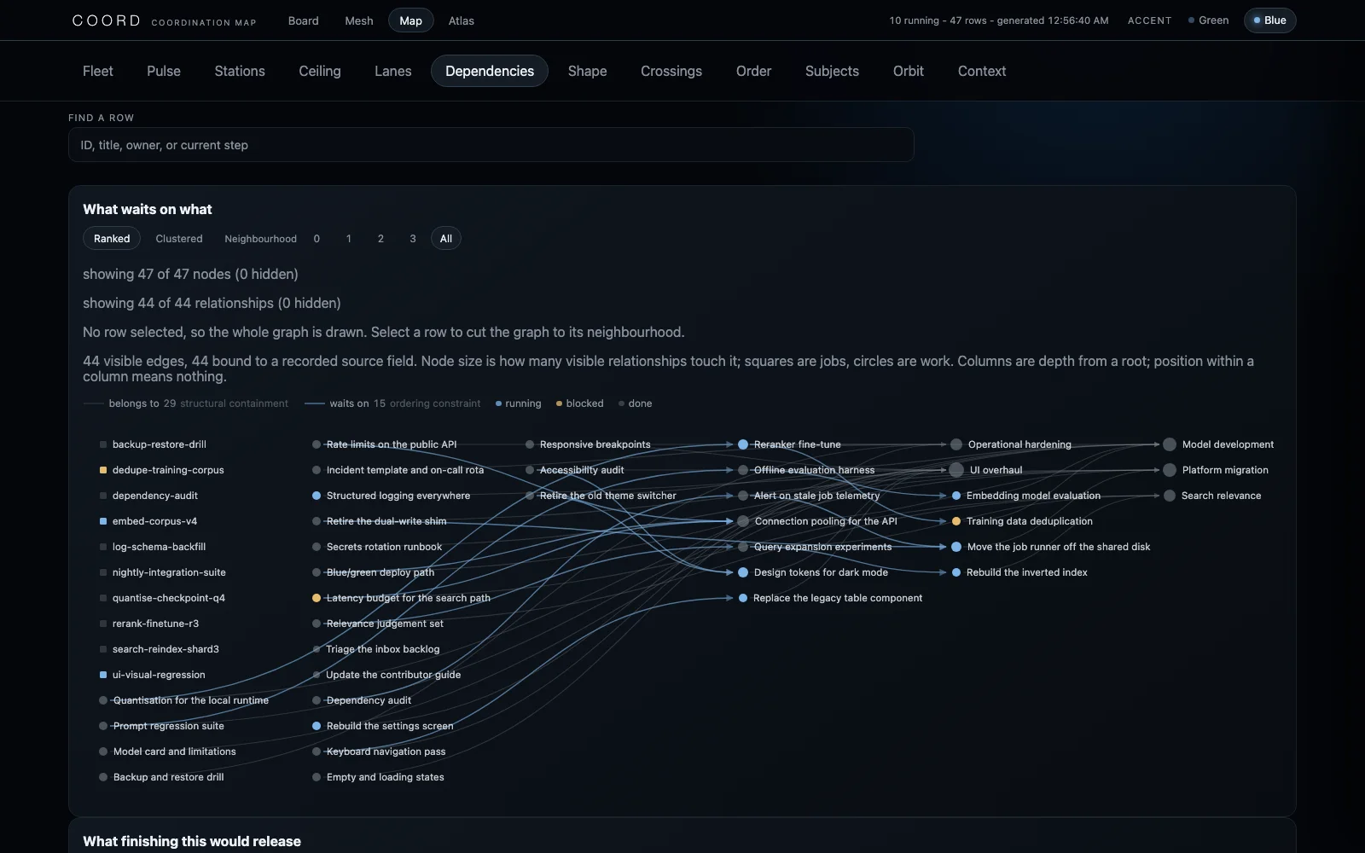Set neighbourhood depth to 0
The image size is (1365, 853).
[x=317, y=239]
